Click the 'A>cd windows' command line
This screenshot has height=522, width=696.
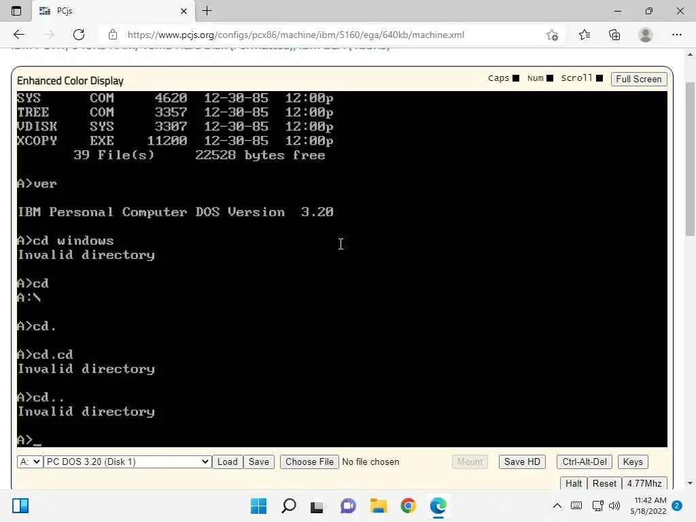click(66, 241)
